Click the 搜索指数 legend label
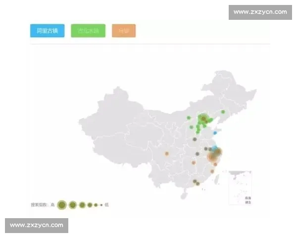The width and height of the screenshot is (297, 238). (39, 205)
